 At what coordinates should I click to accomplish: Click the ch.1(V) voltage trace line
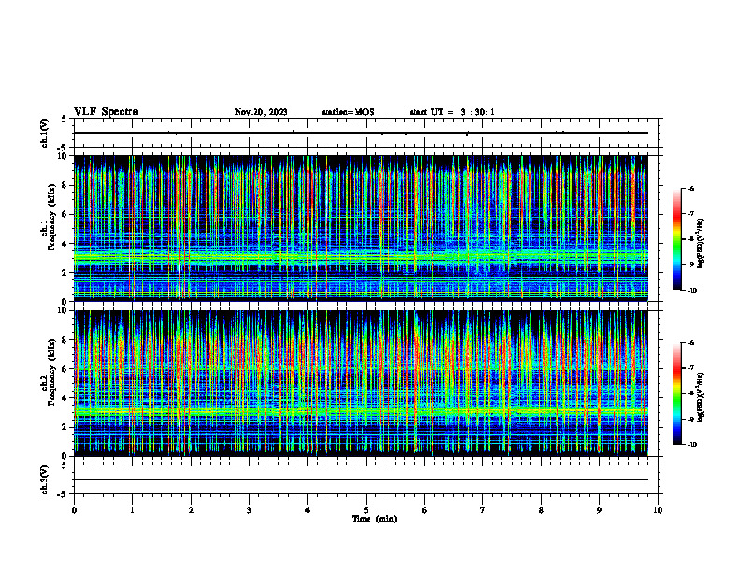(x=361, y=133)
